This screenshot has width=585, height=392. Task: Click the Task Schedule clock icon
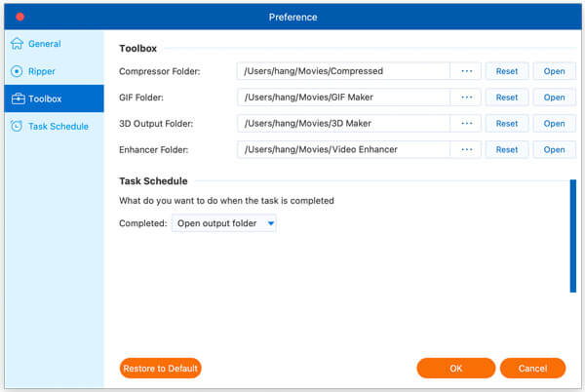click(x=17, y=126)
